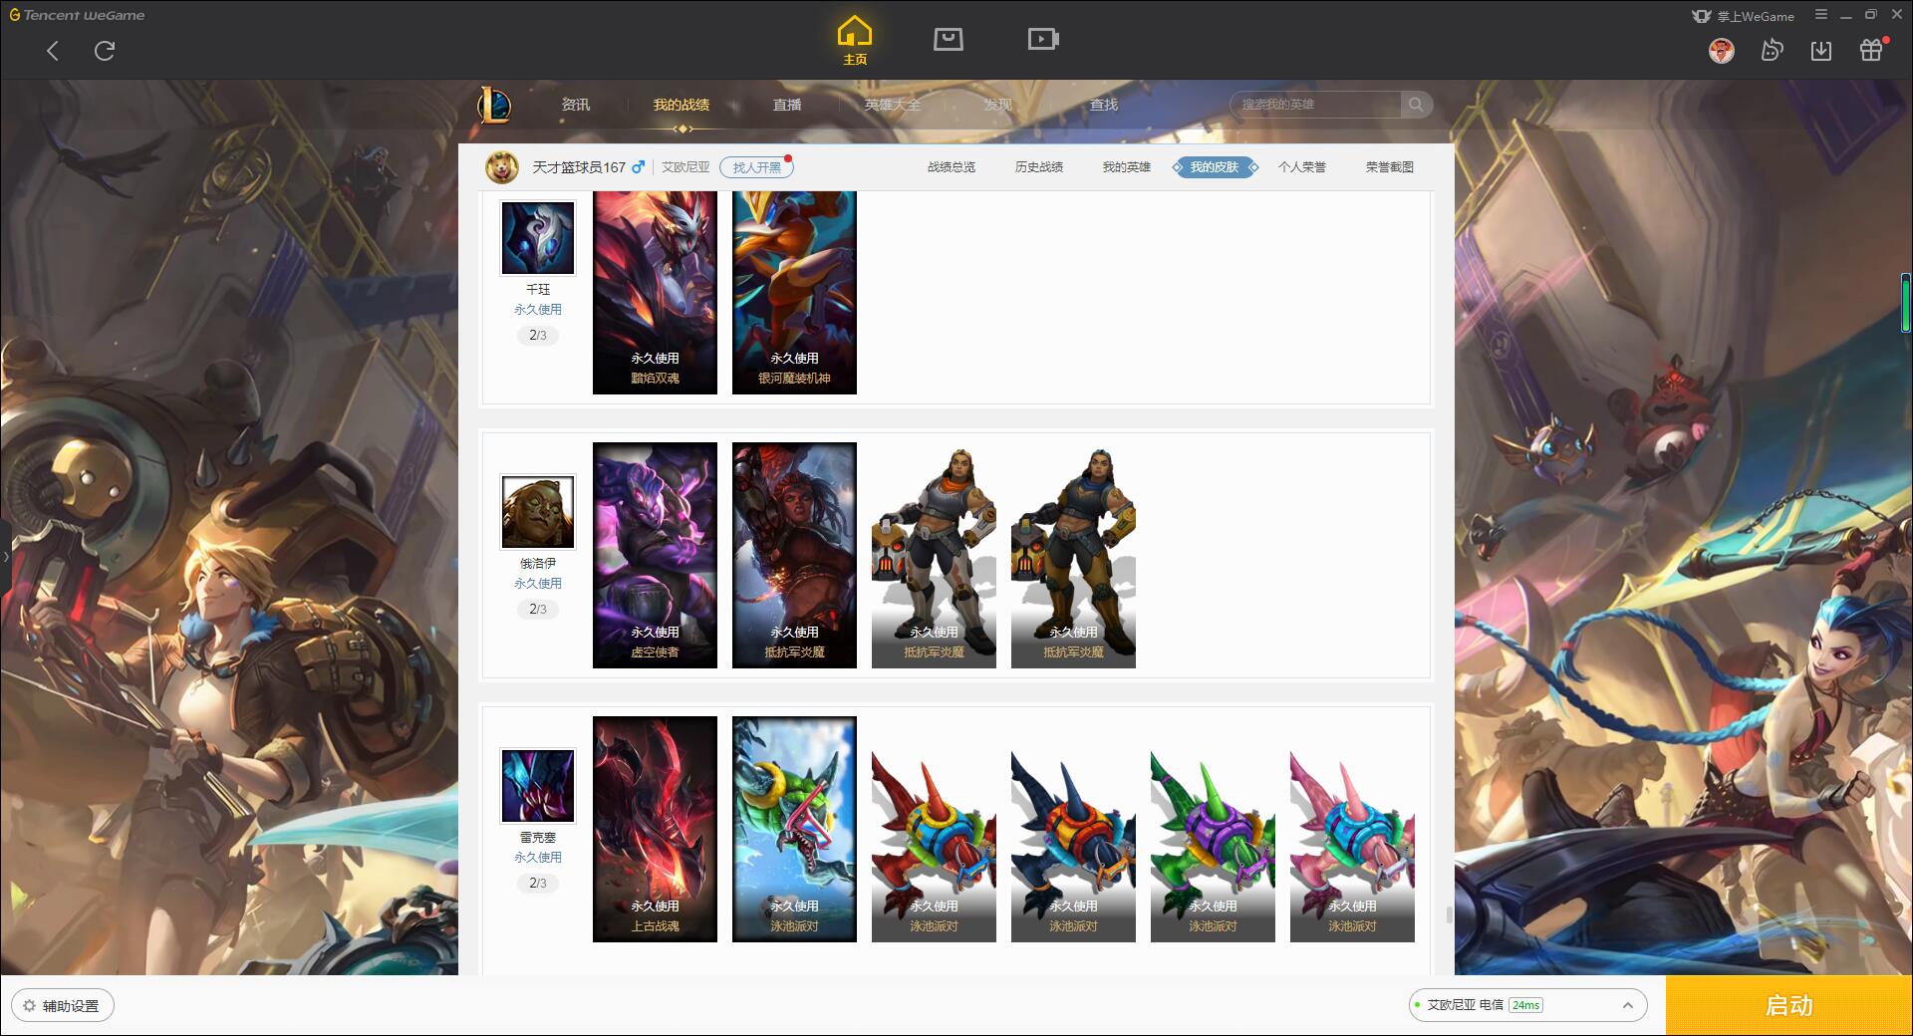This screenshot has width=1913, height=1036.
Task: Open the 银河魔装机神 skin card
Action: click(794, 293)
